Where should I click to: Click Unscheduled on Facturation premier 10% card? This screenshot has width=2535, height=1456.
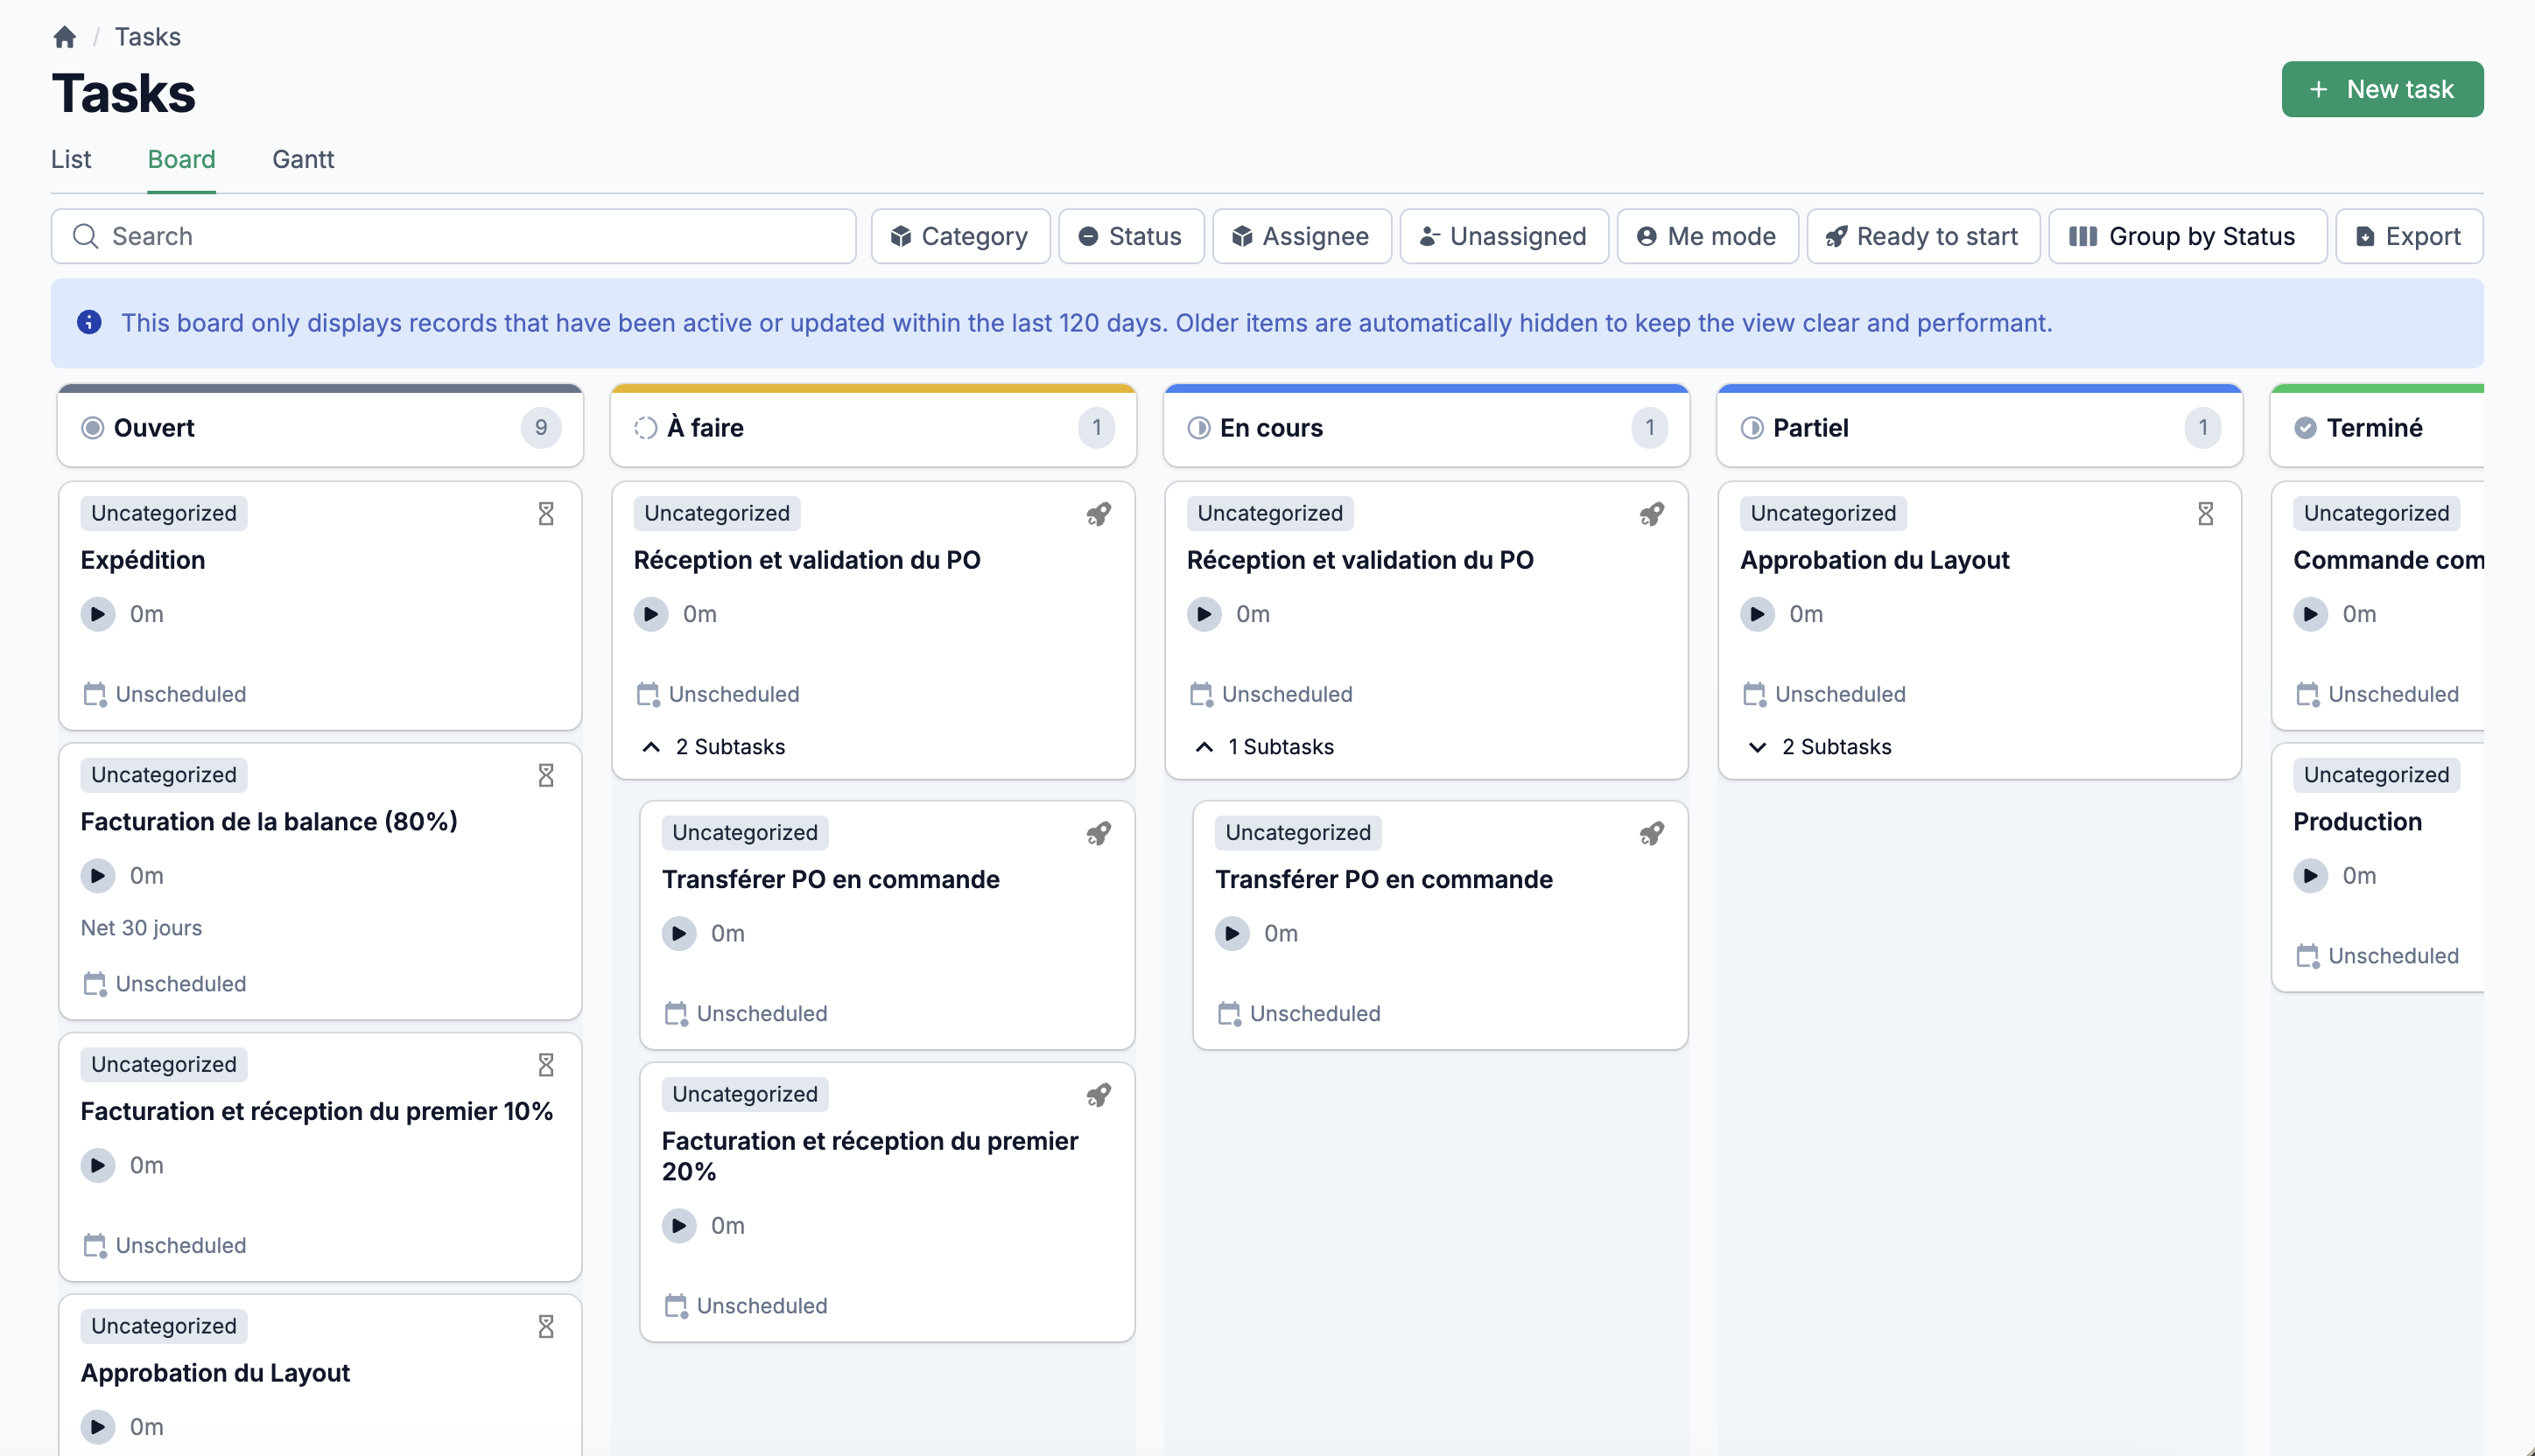[181, 1246]
